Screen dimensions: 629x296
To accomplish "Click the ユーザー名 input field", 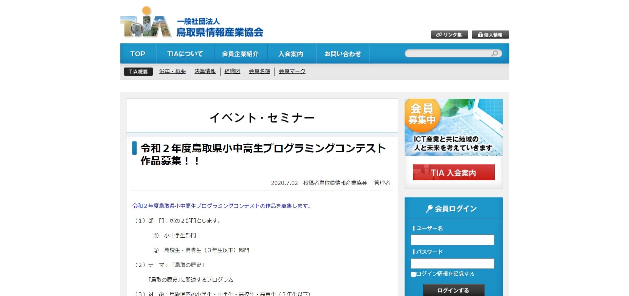I will click(452, 240).
